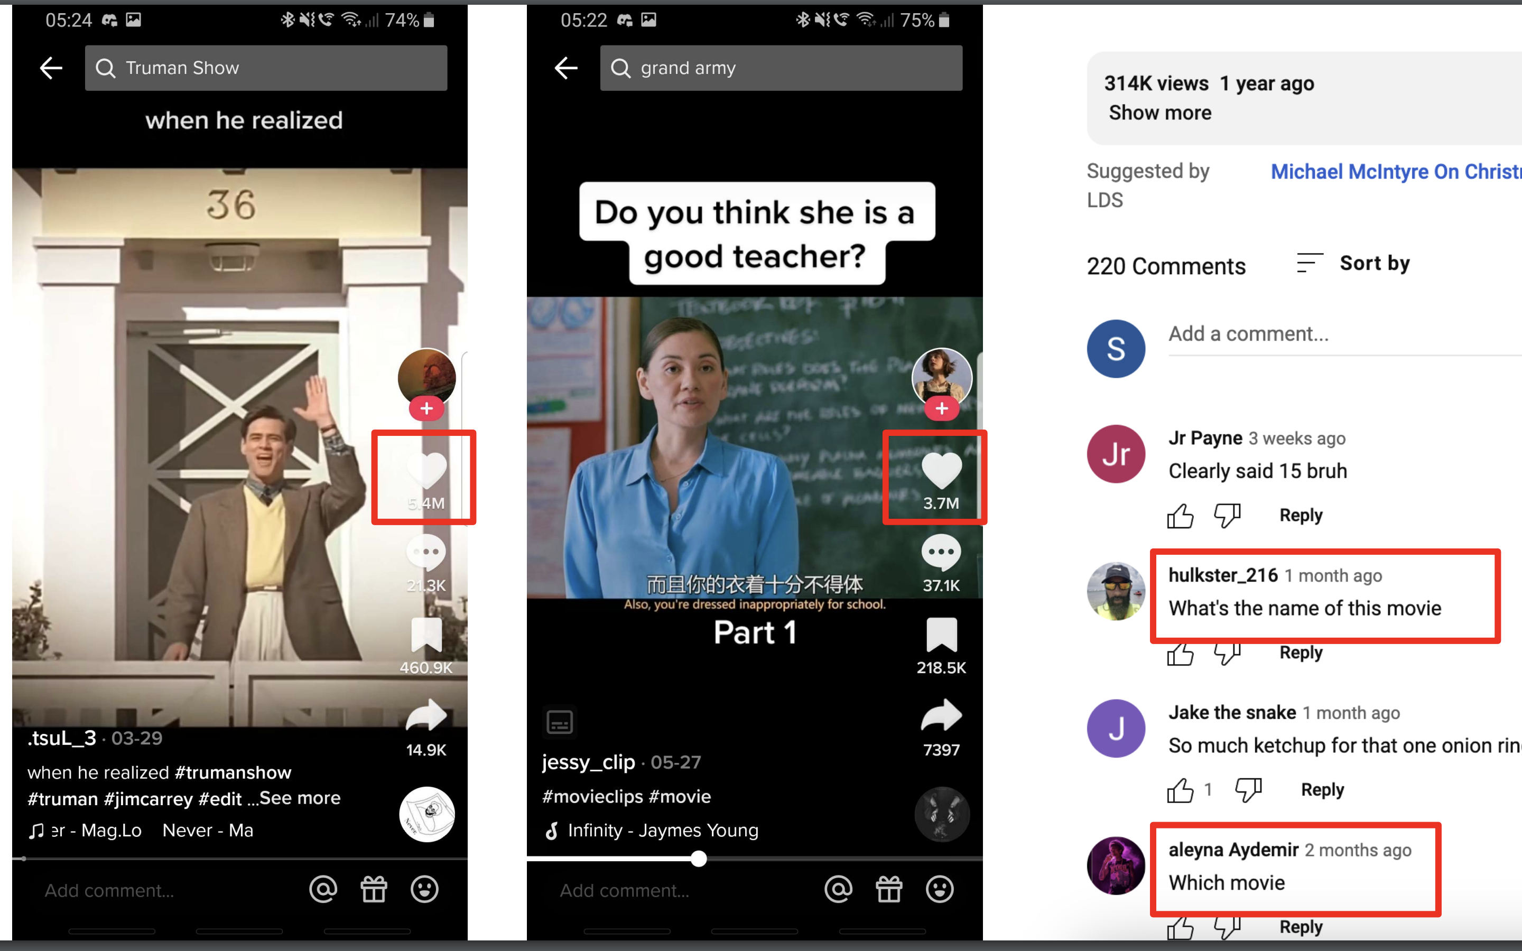Bookmark the grand army video
Viewport: 1522px width, 951px height.
click(x=941, y=635)
